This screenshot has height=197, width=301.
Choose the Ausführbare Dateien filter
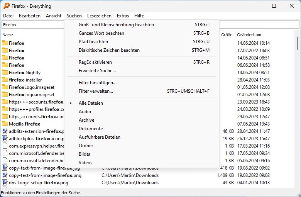pos(99,137)
